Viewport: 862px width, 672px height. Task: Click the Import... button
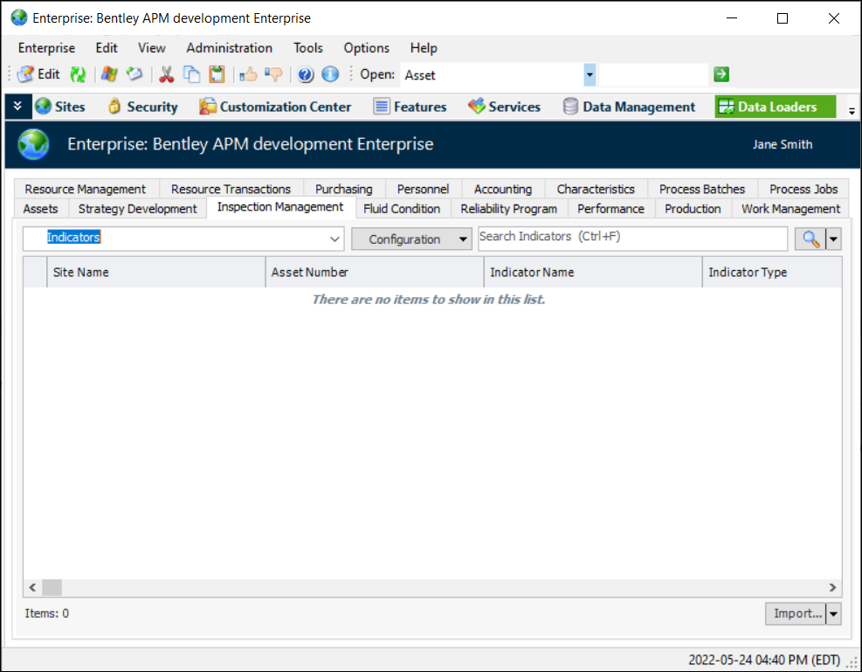click(x=796, y=614)
